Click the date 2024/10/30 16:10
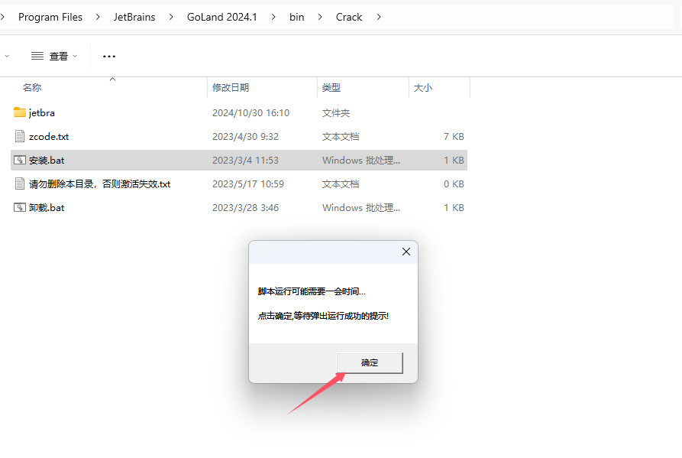Screen dimensions: 682x458 pyautogui.click(x=250, y=112)
